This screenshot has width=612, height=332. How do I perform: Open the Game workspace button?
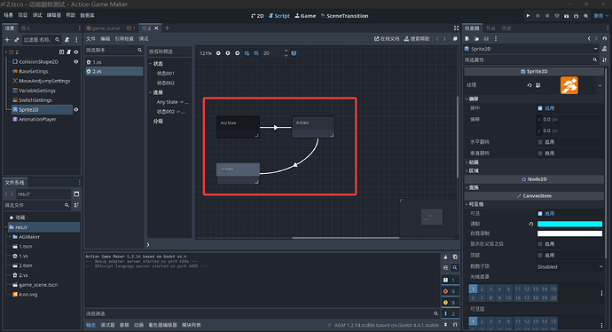[x=305, y=16]
